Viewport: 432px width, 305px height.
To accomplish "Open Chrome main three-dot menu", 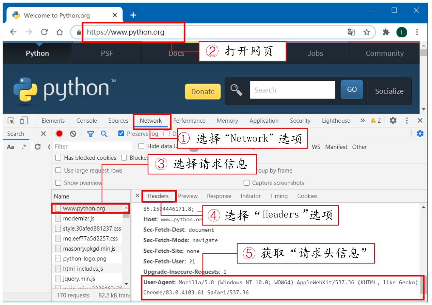I will point(417,32).
